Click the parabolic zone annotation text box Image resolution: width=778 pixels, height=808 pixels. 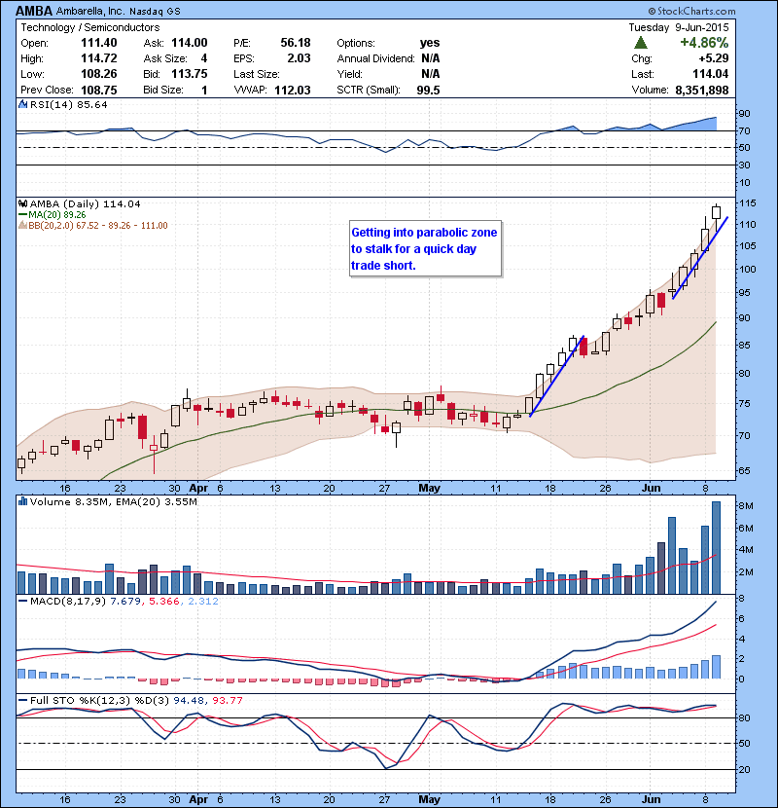[425, 249]
